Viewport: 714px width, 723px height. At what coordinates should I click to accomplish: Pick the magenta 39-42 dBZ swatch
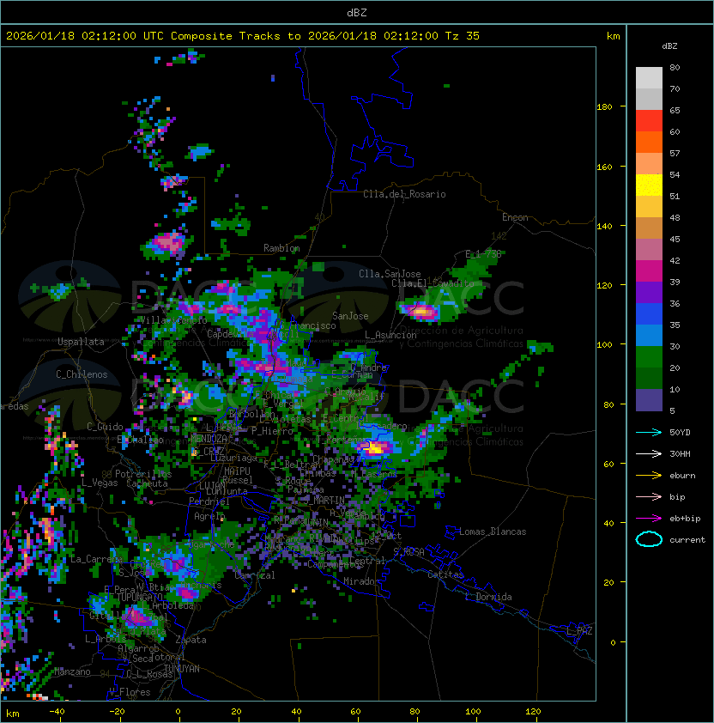coord(649,271)
